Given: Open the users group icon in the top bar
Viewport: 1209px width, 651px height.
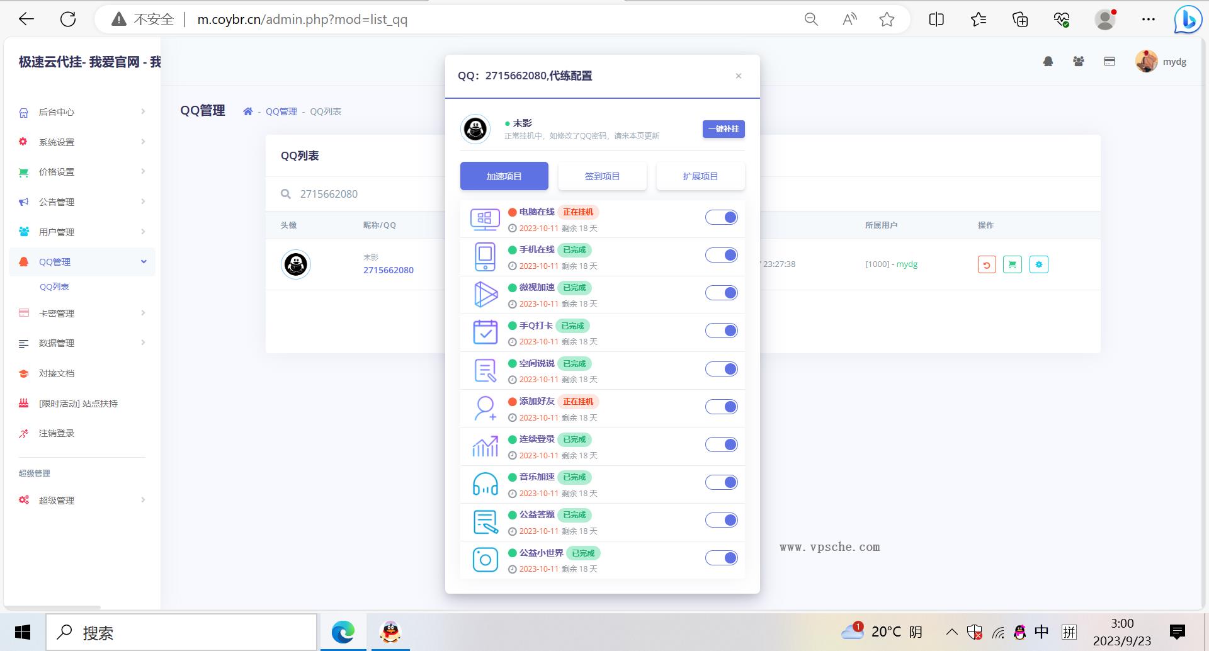Looking at the screenshot, I should pos(1078,61).
